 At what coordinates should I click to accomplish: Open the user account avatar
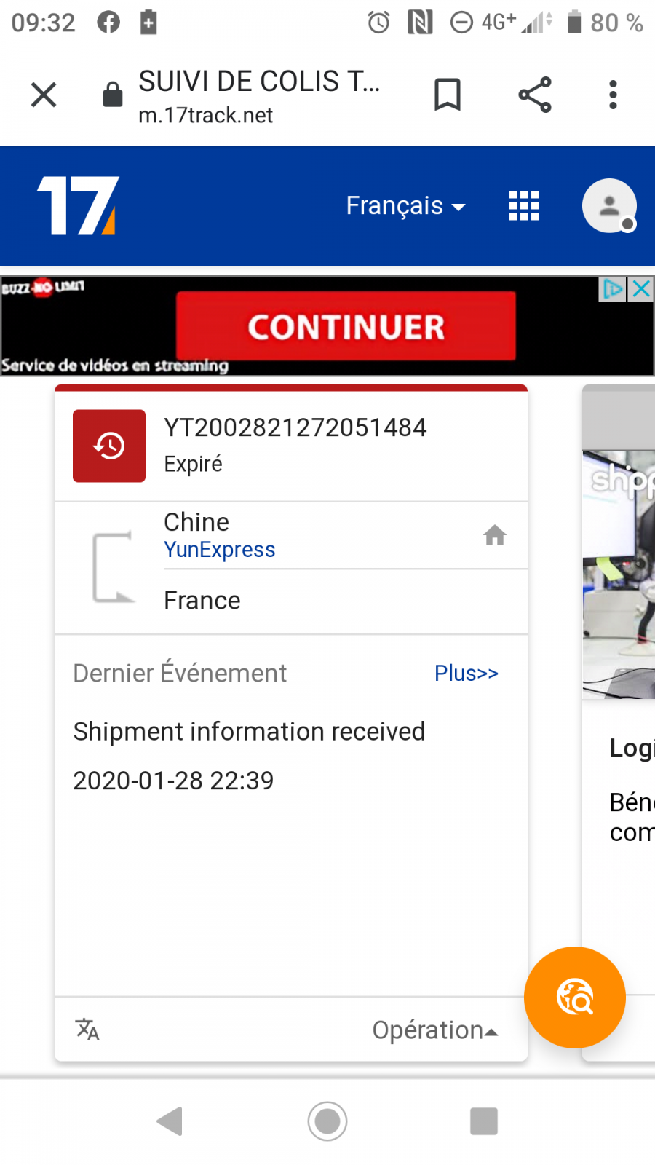point(610,206)
